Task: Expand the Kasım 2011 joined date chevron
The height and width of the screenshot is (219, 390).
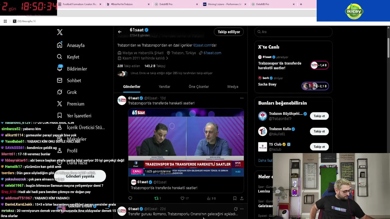Action: 167,58
